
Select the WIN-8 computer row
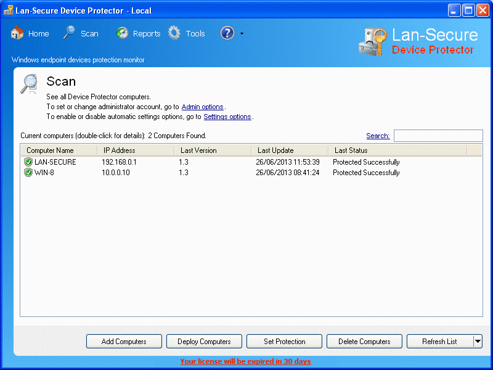coord(251,173)
